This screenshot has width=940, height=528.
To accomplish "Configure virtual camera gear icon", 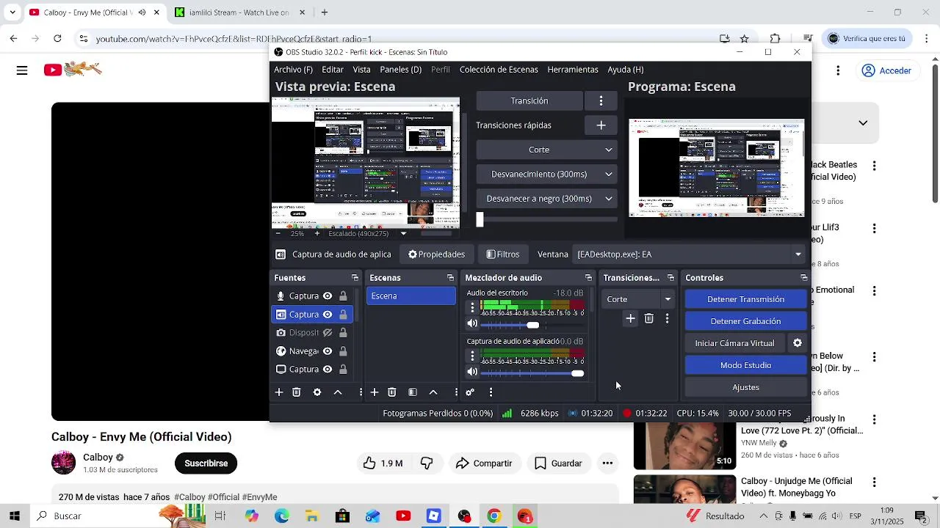I will 798,343.
